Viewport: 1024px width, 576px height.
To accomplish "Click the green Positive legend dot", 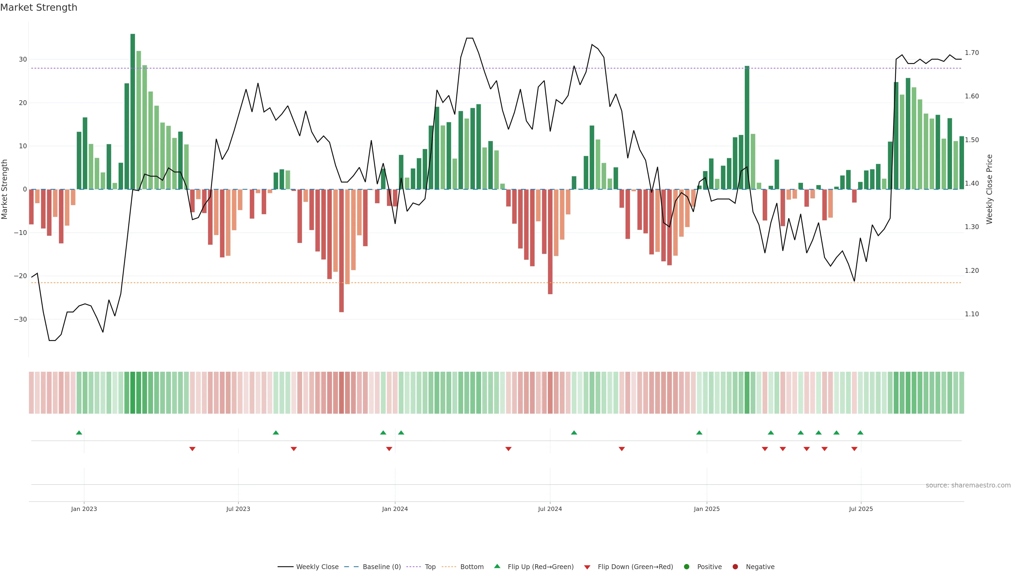I will 686,566.
